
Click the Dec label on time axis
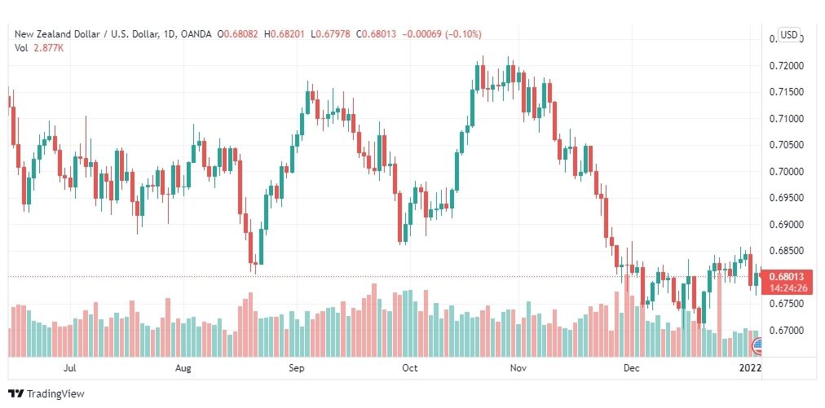point(631,368)
